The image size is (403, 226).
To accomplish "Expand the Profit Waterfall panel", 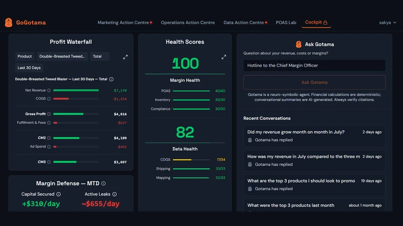I will (125, 57).
